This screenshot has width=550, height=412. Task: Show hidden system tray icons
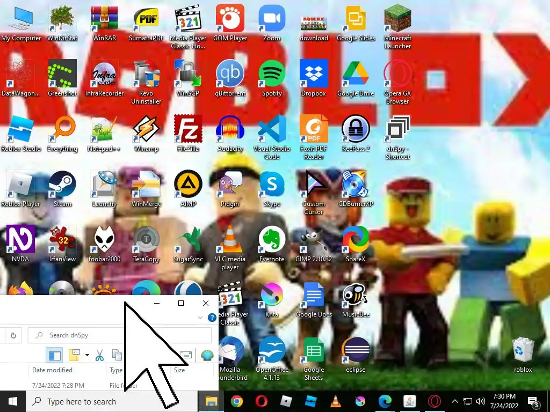click(x=454, y=401)
